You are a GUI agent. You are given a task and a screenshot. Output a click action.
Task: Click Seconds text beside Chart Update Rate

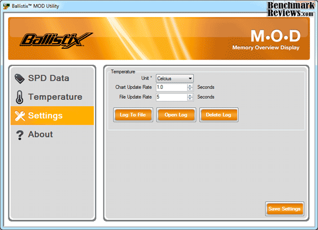[x=206, y=87]
